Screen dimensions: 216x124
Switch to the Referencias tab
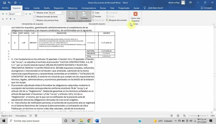click(x=73, y=8)
